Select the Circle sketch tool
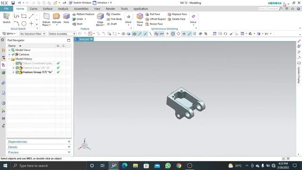This screenshot has width=302, height=170. point(24,24)
